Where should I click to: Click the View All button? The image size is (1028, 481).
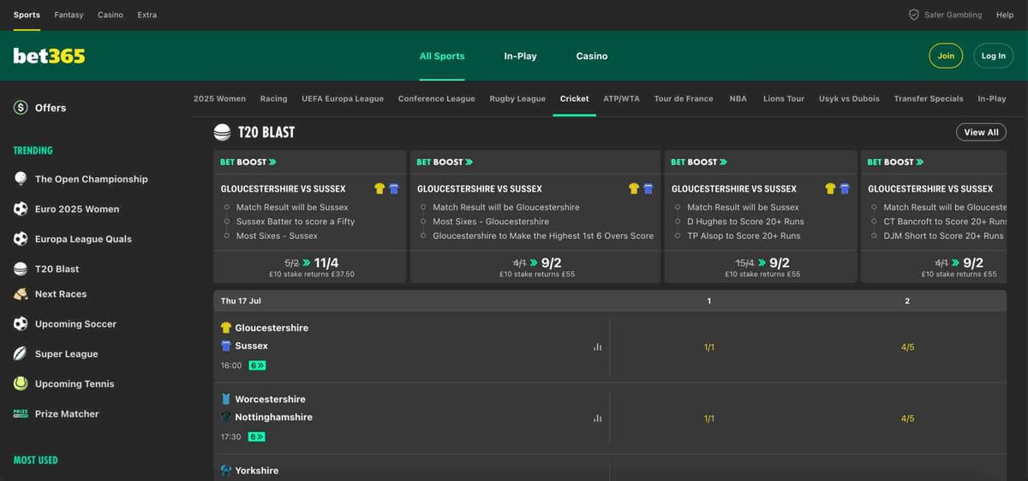(981, 133)
